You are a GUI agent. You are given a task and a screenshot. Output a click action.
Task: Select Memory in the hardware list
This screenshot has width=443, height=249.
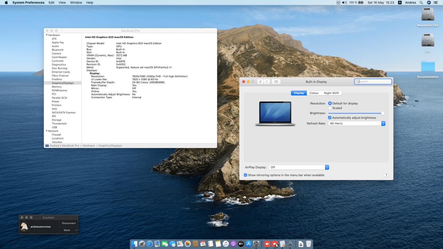pos(57,87)
